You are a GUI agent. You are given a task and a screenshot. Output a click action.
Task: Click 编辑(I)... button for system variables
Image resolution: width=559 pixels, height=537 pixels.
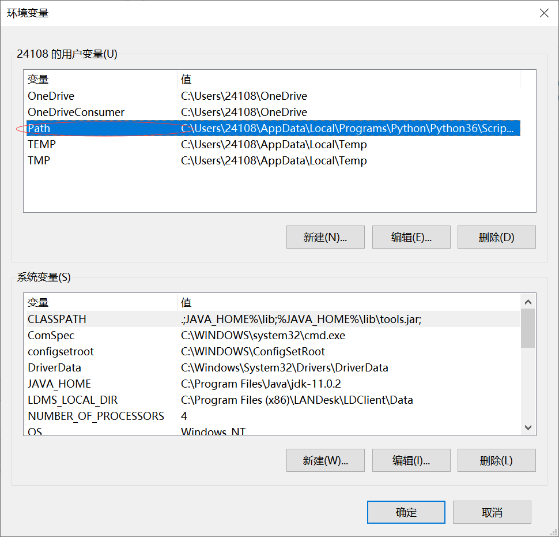click(411, 460)
